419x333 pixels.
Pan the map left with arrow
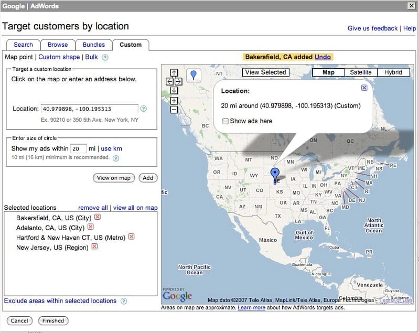169,81
